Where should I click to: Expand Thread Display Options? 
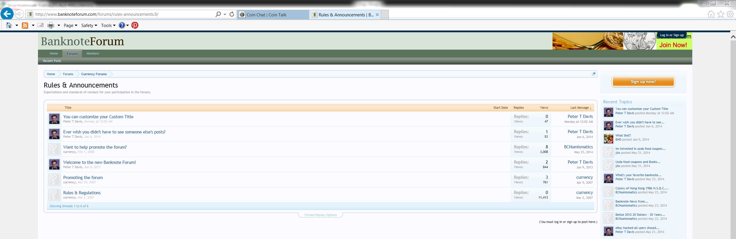click(x=320, y=215)
